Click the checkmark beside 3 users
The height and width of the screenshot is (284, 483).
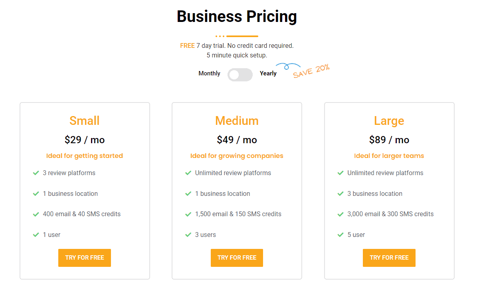click(188, 235)
